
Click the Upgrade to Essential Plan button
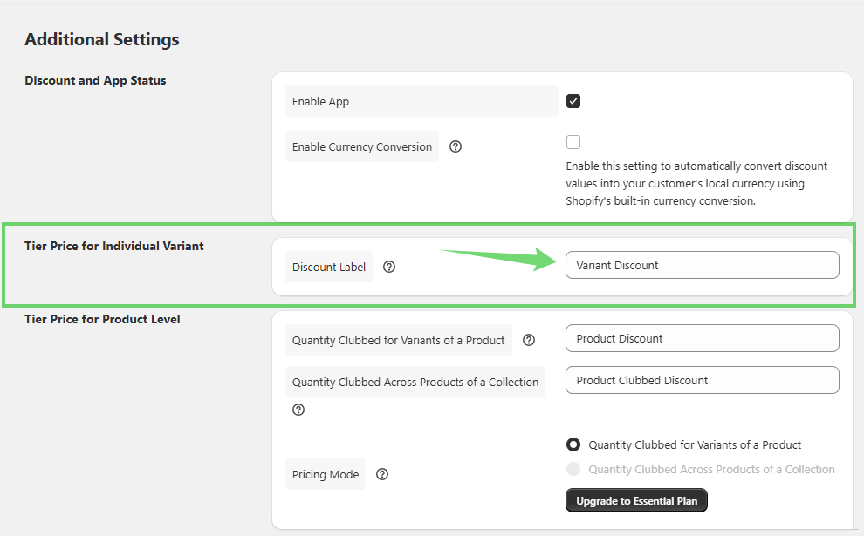[x=636, y=501]
